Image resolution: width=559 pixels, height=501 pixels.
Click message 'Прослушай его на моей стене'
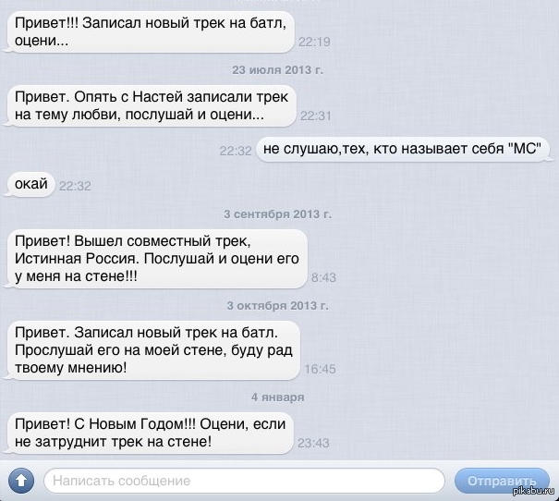click(x=153, y=350)
